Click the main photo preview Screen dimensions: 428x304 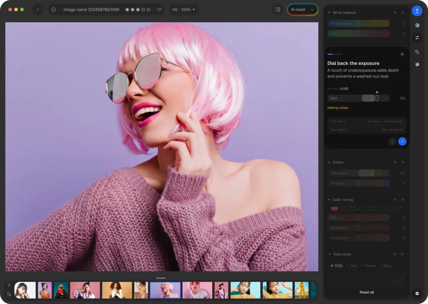pos(162,147)
